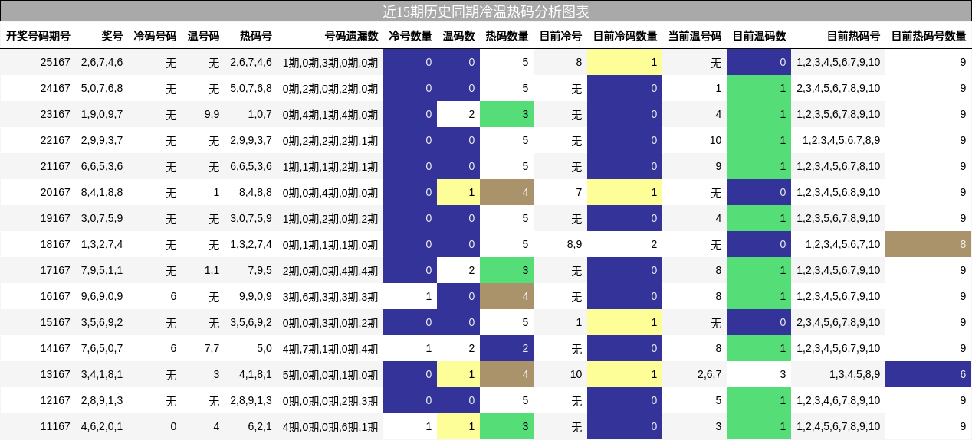Screen dimensions: 972x440
Task: Select the 冷号数量 column header
Action: [411, 36]
